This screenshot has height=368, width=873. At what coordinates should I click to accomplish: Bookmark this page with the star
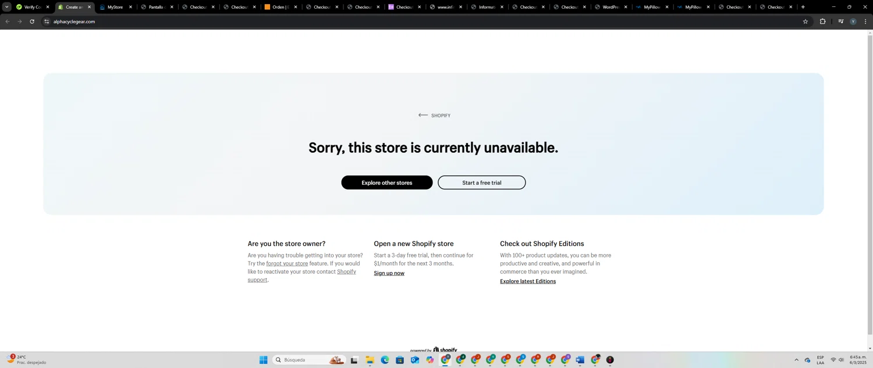coord(805,22)
